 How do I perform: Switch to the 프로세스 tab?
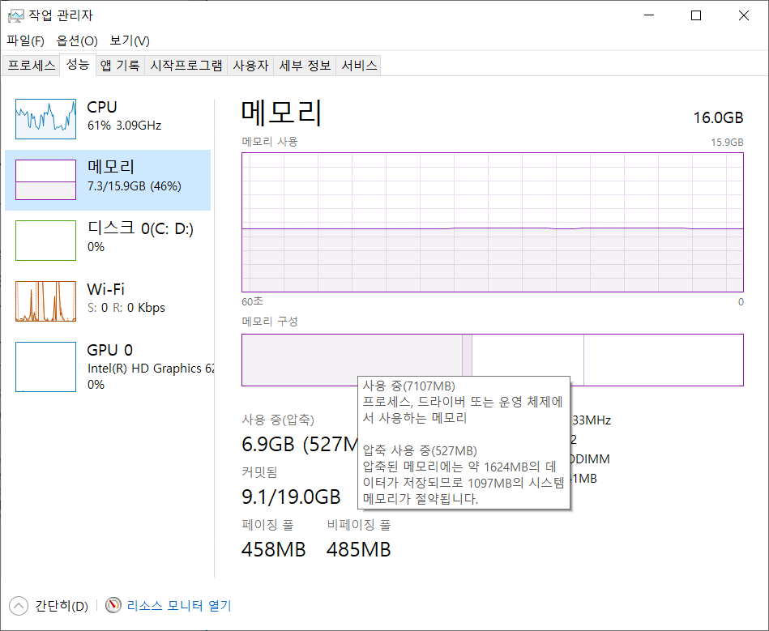click(31, 66)
